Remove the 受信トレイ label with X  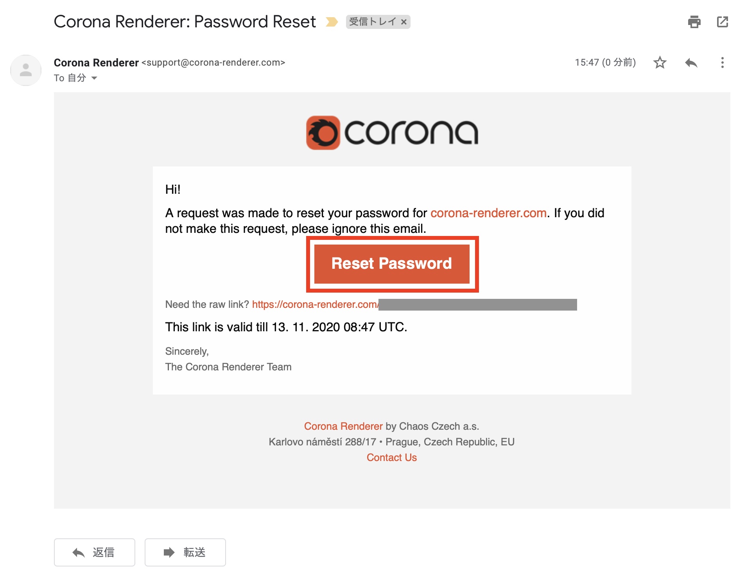404,22
